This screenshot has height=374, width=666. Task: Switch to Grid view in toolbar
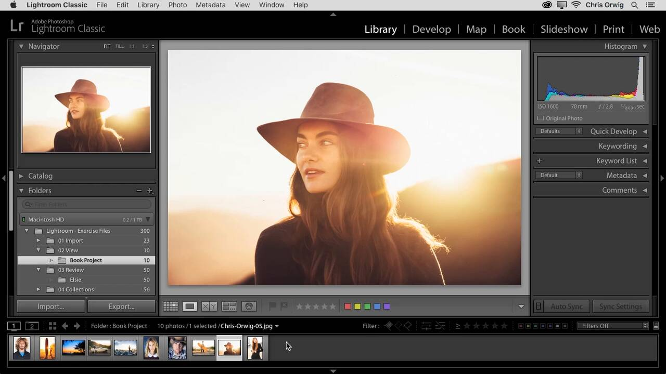pos(170,306)
